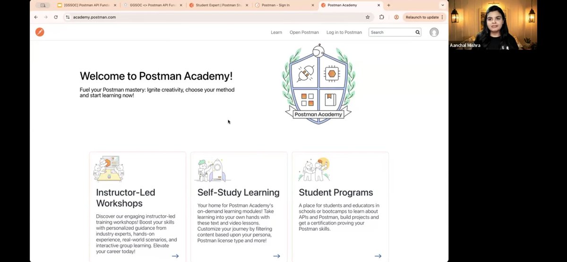The image size is (567, 262).
Task: Open the new tab plus button
Action: [388, 5]
